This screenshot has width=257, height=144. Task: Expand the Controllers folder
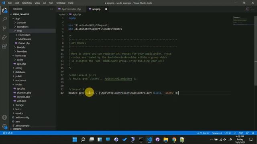24,35
